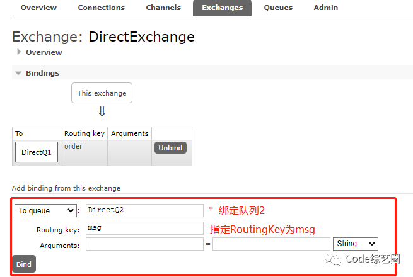The image size is (413, 277).
Task: Click the Routing key input field
Action: coord(144,228)
